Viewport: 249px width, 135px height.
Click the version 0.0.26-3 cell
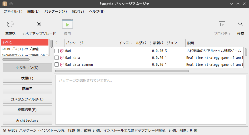coord(160,51)
